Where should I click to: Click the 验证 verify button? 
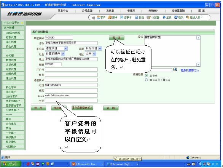click(x=116, y=38)
